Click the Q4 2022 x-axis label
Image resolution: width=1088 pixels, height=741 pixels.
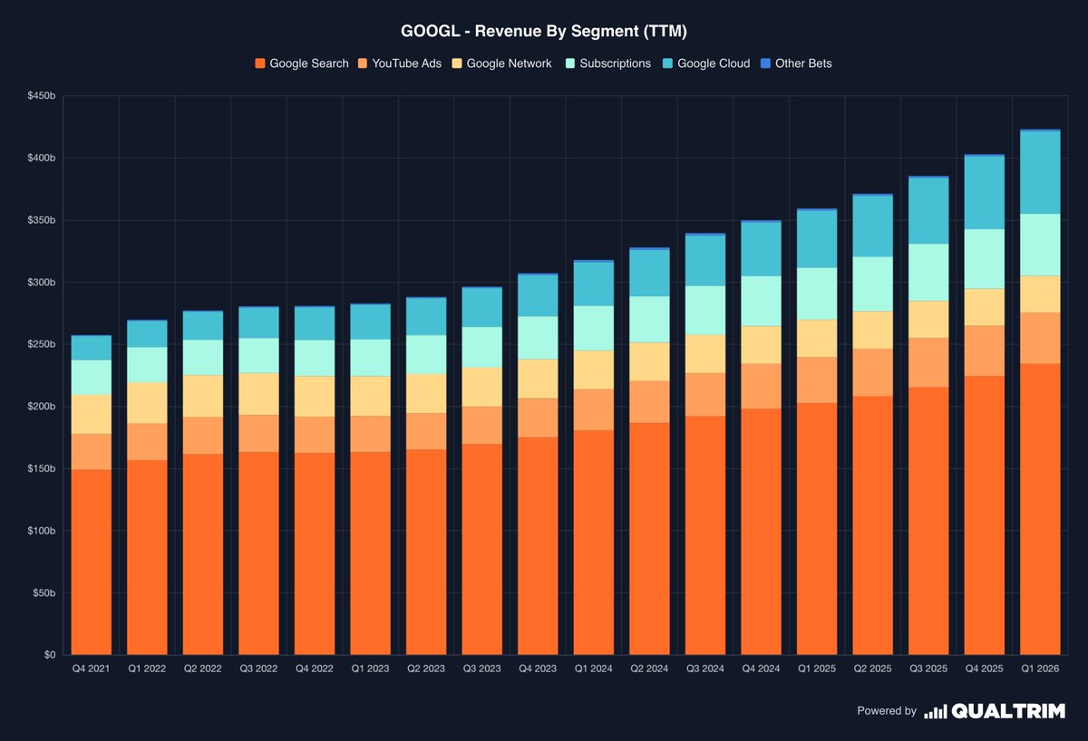pyautogui.click(x=315, y=669)
